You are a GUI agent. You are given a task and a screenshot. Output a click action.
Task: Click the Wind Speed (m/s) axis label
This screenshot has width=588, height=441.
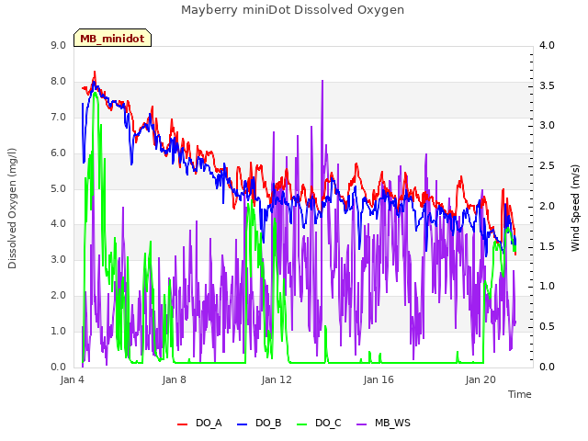[x=575, y=208]
